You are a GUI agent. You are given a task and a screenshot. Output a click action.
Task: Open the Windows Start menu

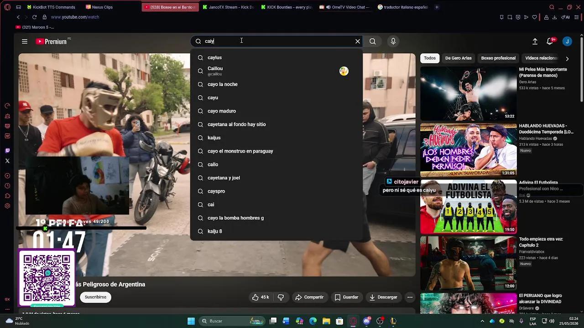tap(191, 321)
